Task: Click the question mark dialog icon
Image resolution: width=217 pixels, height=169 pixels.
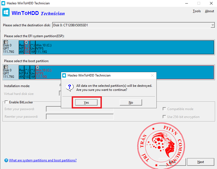Action: click(x=70, y=87)
